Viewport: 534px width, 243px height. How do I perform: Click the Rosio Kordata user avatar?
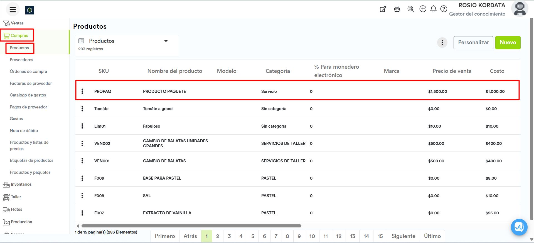tap(519, 9)
